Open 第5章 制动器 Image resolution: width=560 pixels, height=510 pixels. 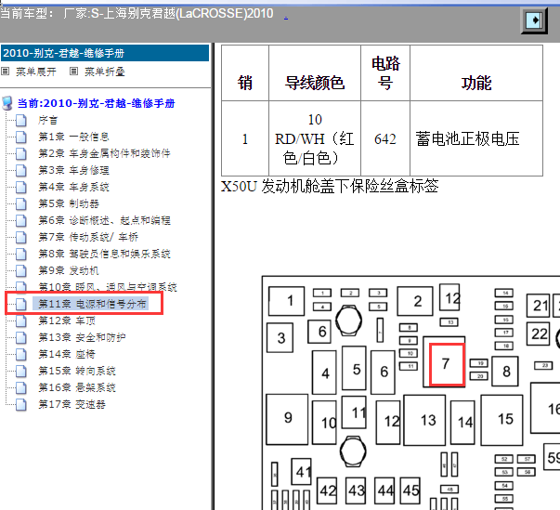coord(69,204)
